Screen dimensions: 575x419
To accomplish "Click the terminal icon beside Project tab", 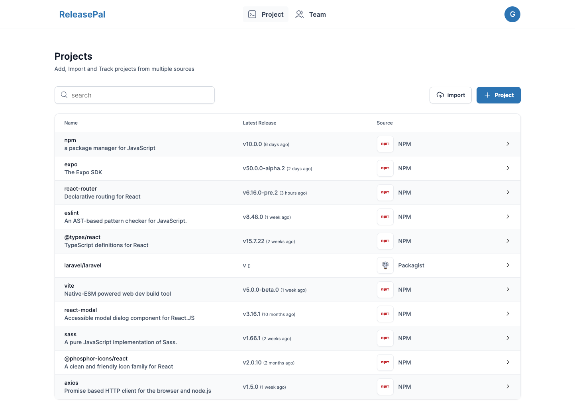I will pyautogui.click(x=252, y=14).
